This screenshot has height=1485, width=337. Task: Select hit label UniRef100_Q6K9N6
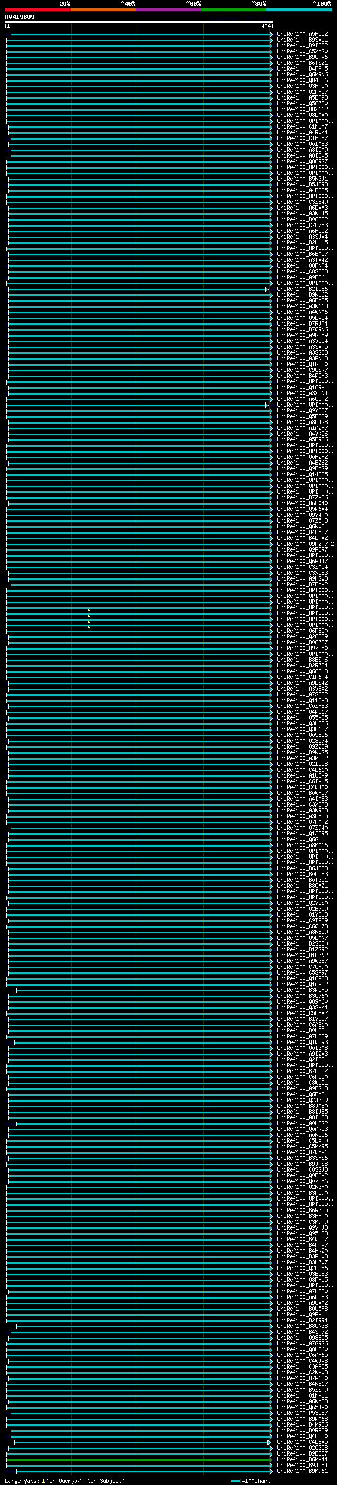(302, 74)
